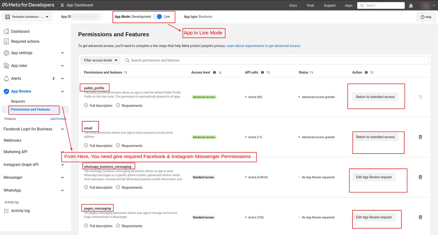Open the Techultra Solutions app selector dropdown
This screenshot has width=438, height=235.
coord(27,17)
